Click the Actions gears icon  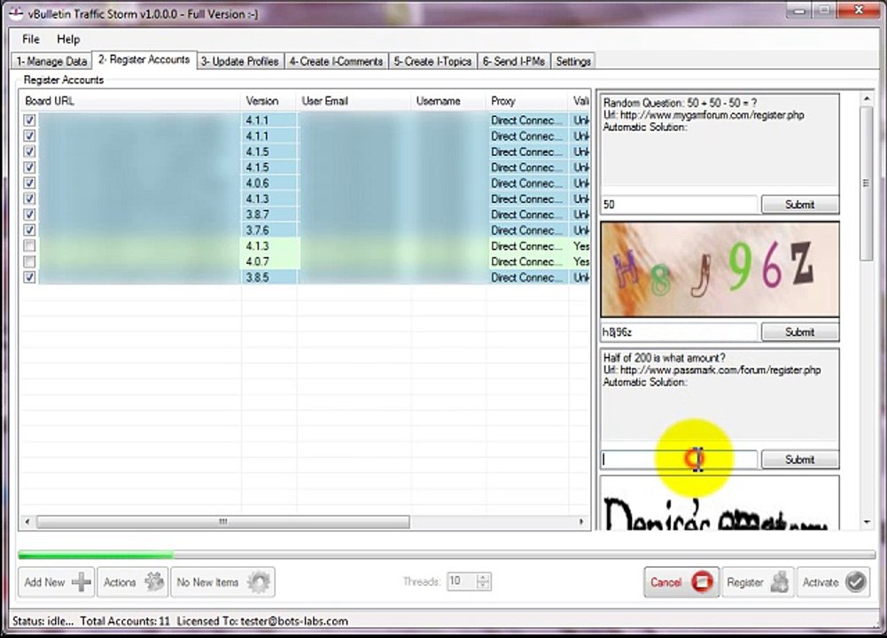(154, 582)
